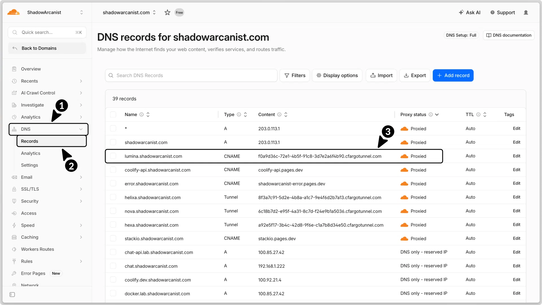
Task: Click the Workers Routes sidebar icon
Action: click(x=14, y=249)
